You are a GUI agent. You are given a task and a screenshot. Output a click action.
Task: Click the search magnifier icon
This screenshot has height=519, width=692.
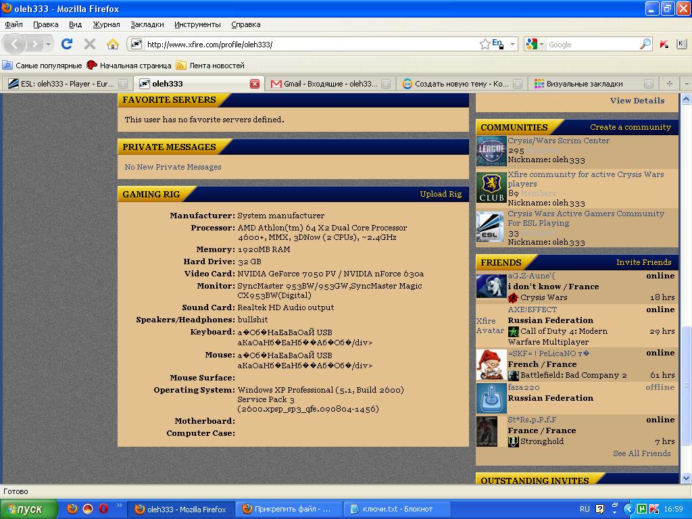(x=645, y=44)
